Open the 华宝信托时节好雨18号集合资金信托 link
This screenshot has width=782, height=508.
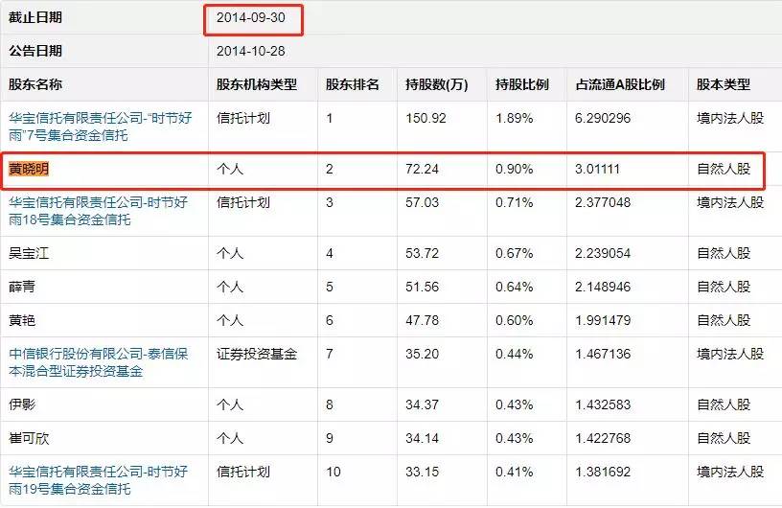click(99, 211)
